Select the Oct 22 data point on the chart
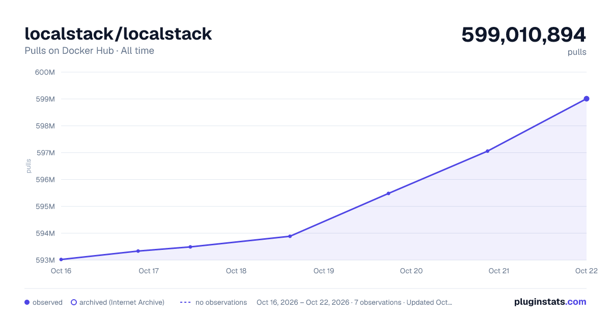611x320 pixels. (587, 99)
